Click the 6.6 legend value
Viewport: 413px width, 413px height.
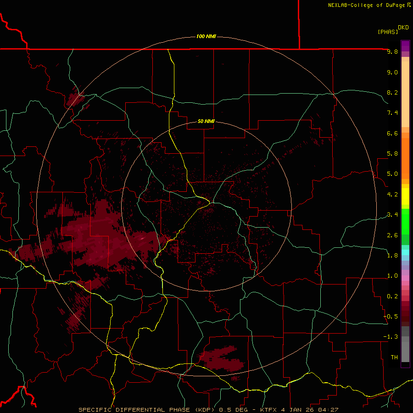392,133
